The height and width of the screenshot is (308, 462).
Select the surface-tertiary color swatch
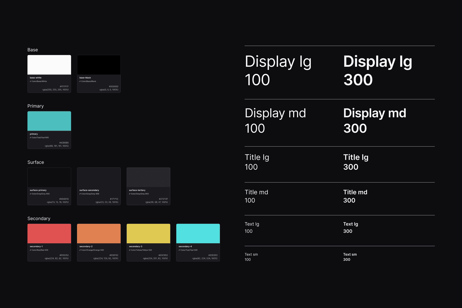coord(148,177)
